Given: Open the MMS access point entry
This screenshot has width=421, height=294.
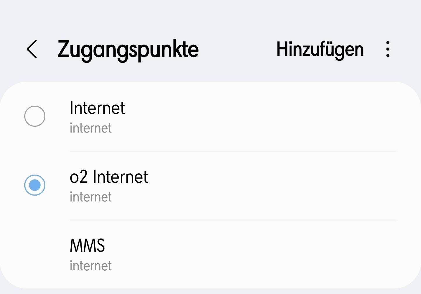Looking at the screenshot, I should [87, 246].
